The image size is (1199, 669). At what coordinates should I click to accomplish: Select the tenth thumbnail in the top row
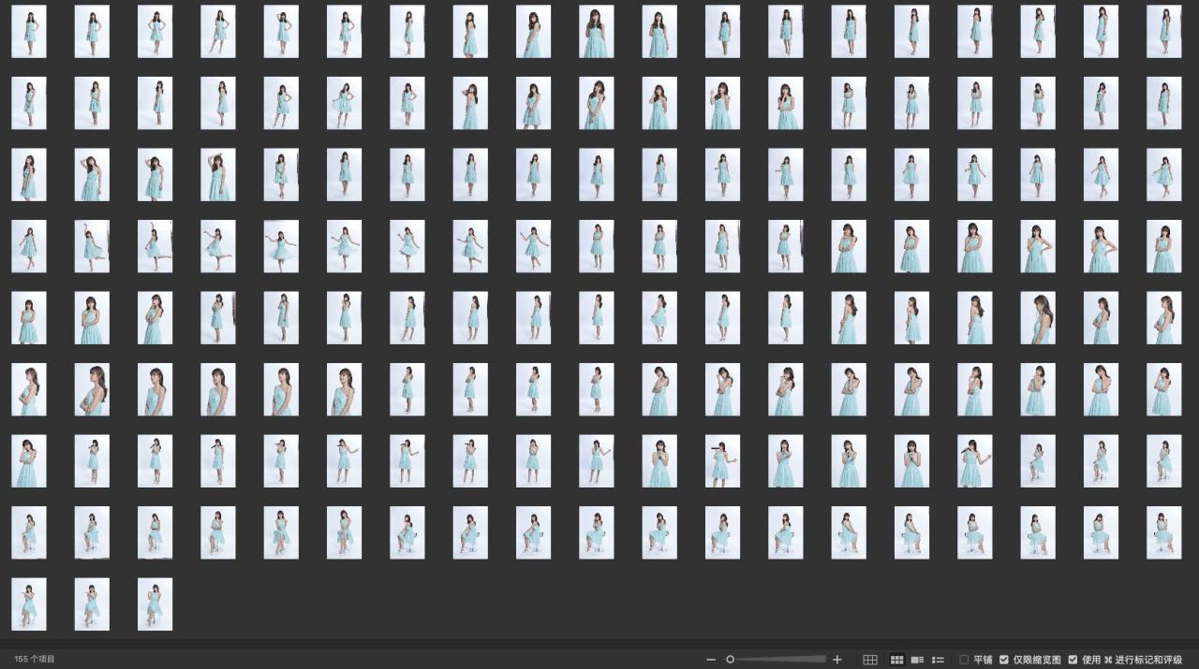pos(597,32)
